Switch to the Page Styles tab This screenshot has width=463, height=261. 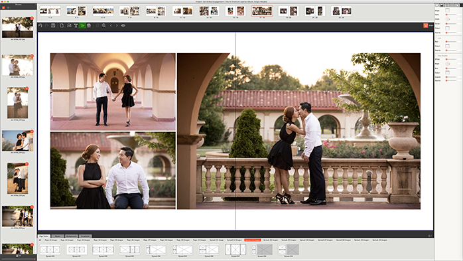pyautogui.click(x=44, y=236)
